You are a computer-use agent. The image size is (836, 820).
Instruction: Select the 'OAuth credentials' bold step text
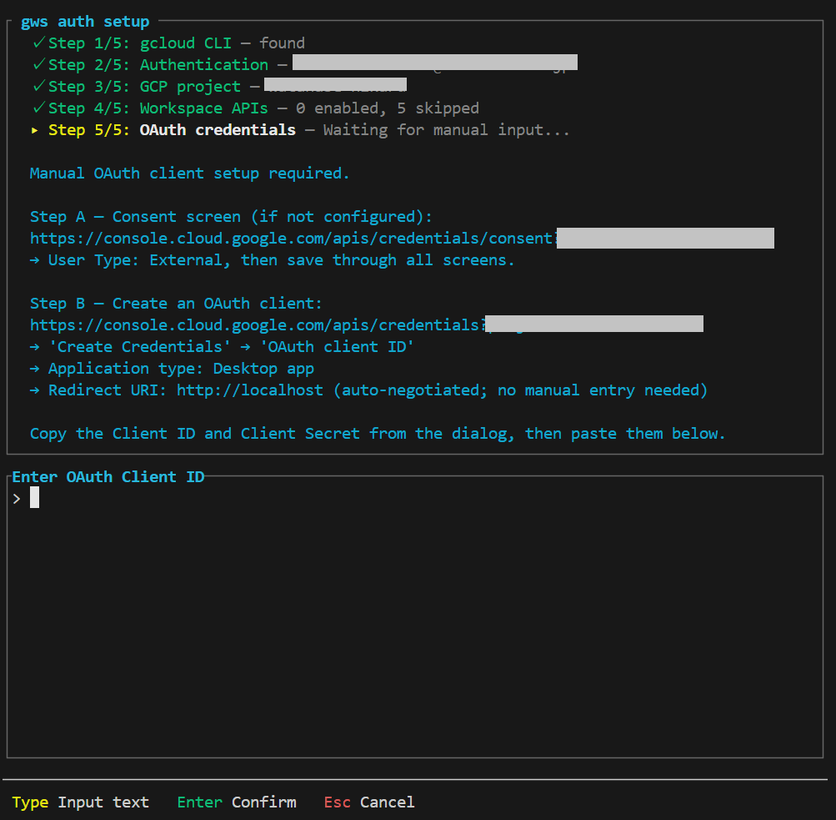(218, 129)
